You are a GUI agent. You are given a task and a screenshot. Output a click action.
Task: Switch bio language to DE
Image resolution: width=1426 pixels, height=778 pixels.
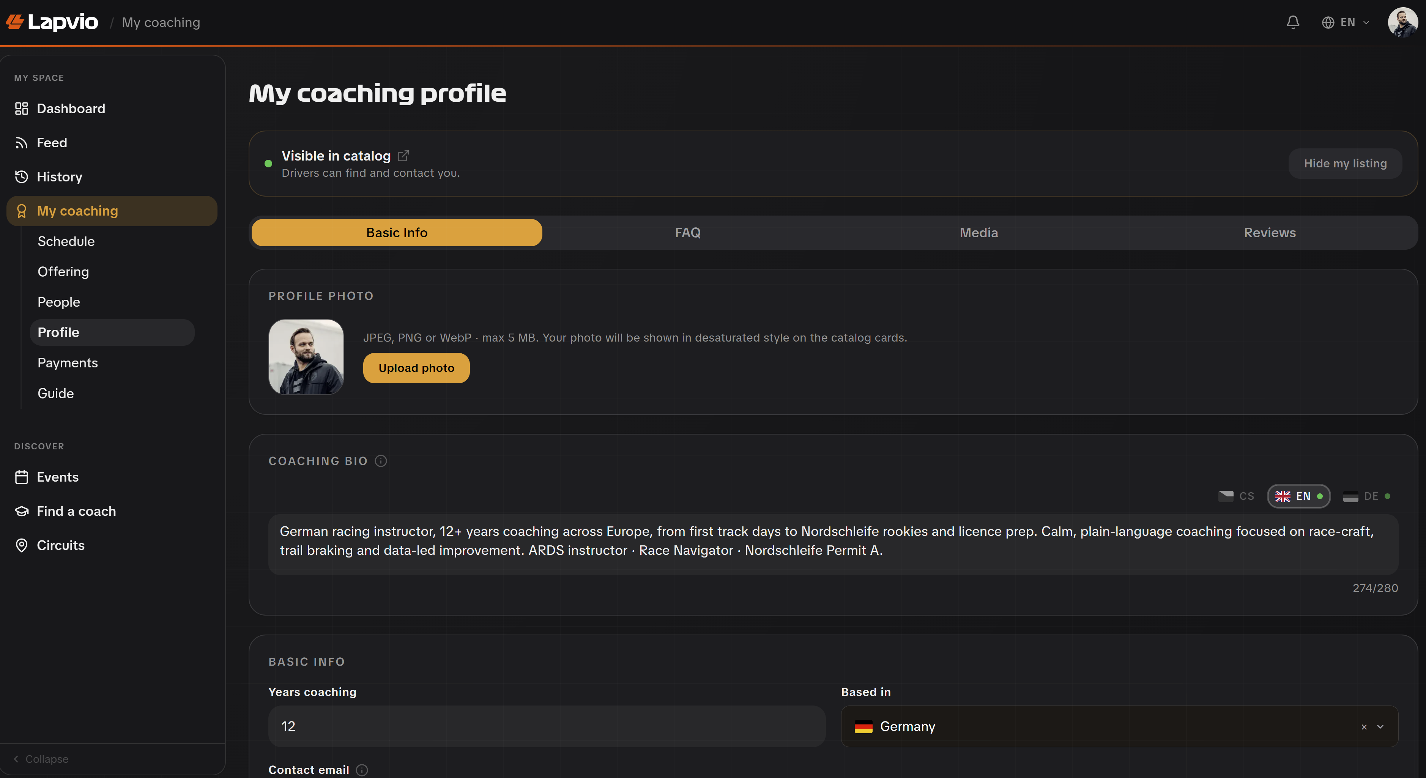[1367, 496]
